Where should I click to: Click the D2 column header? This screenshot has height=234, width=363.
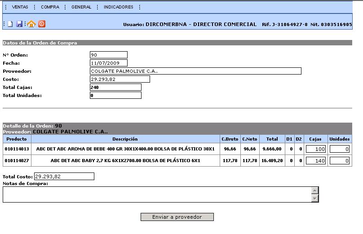[299, 139]
